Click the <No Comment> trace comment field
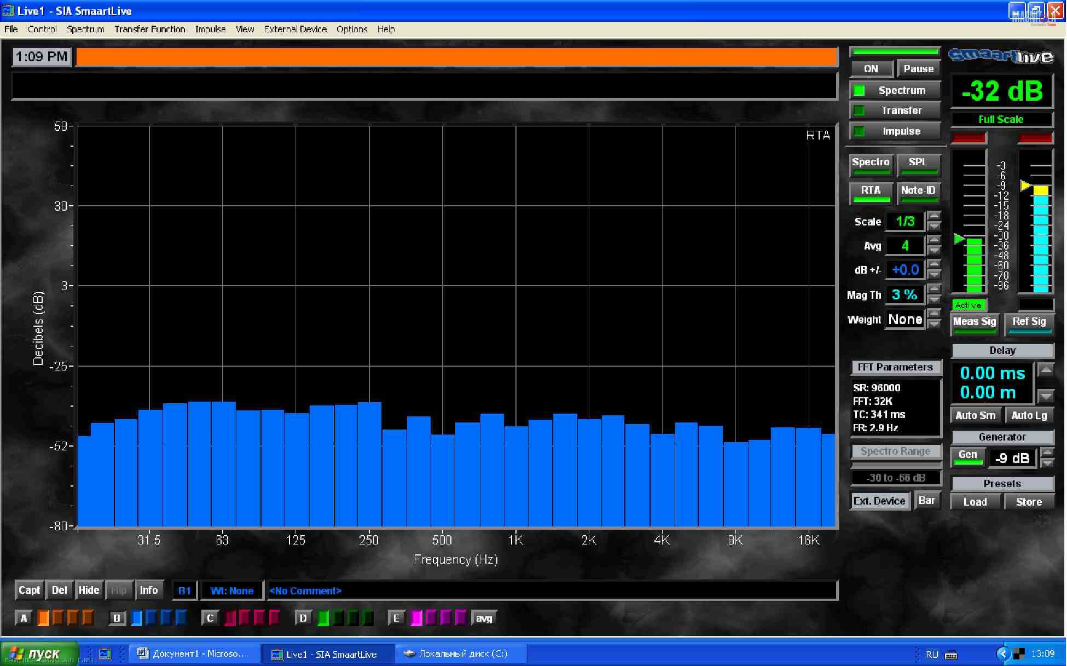Screen dimensions: 1067x666 coord(552,590)
